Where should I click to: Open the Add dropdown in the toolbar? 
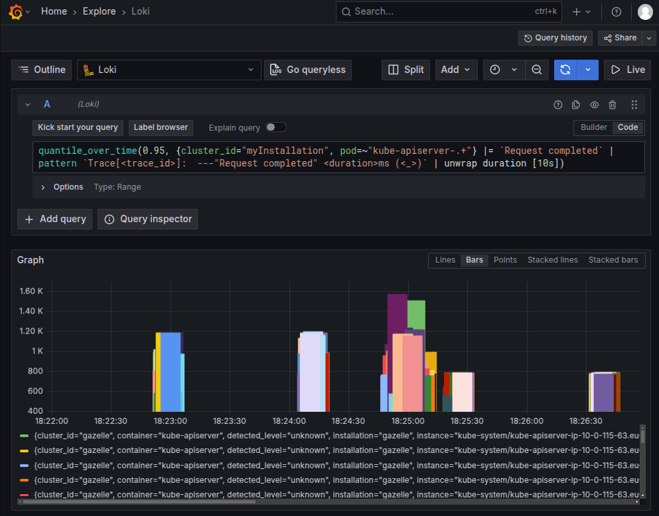coord(456,70)
